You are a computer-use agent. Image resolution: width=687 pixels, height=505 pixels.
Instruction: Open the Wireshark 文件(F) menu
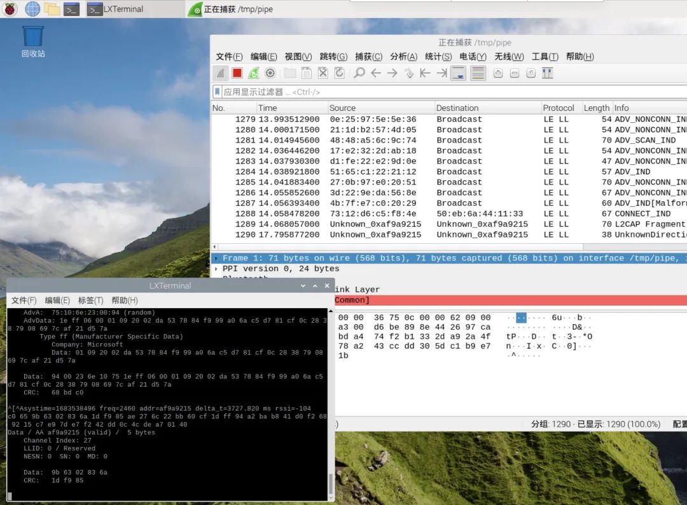pyautogui.click(x=229, y=57)
